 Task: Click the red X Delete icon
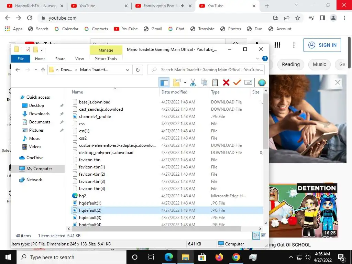pyautogui.click(x=226, y=82)
